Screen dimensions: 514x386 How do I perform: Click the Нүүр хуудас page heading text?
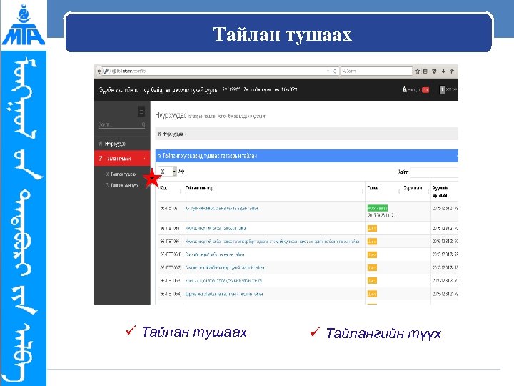click(171, 115)
